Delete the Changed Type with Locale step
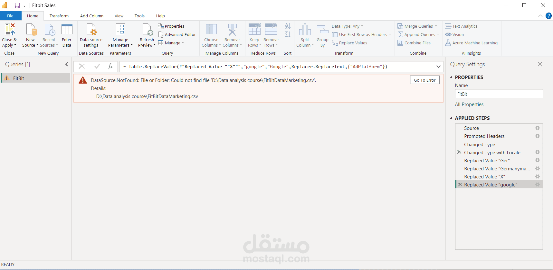Screen dimensions: 553x270 [x=459, y=152]
